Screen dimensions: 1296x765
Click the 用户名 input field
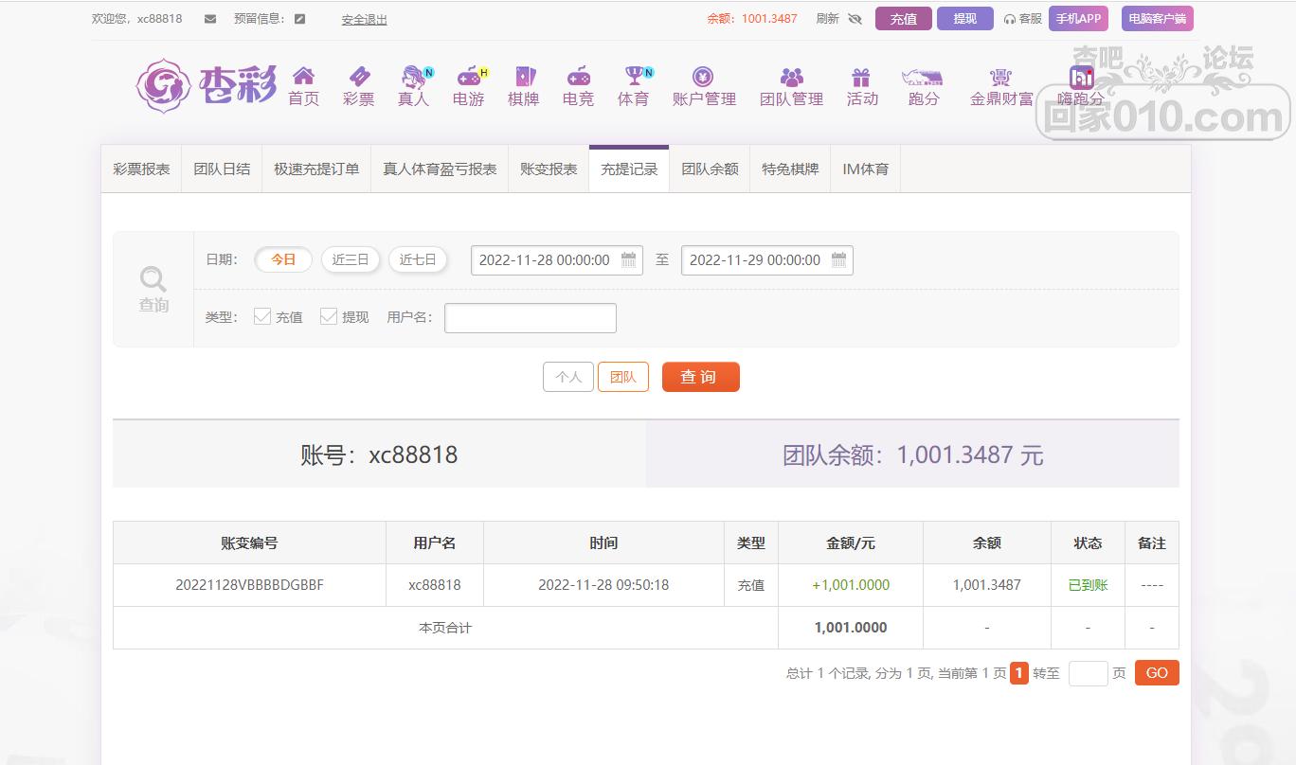[x=530, y=318]
